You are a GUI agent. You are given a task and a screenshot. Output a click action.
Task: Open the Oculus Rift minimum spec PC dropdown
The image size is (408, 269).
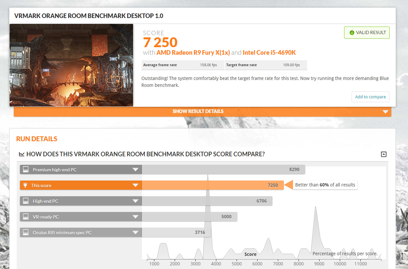(135, 232)
